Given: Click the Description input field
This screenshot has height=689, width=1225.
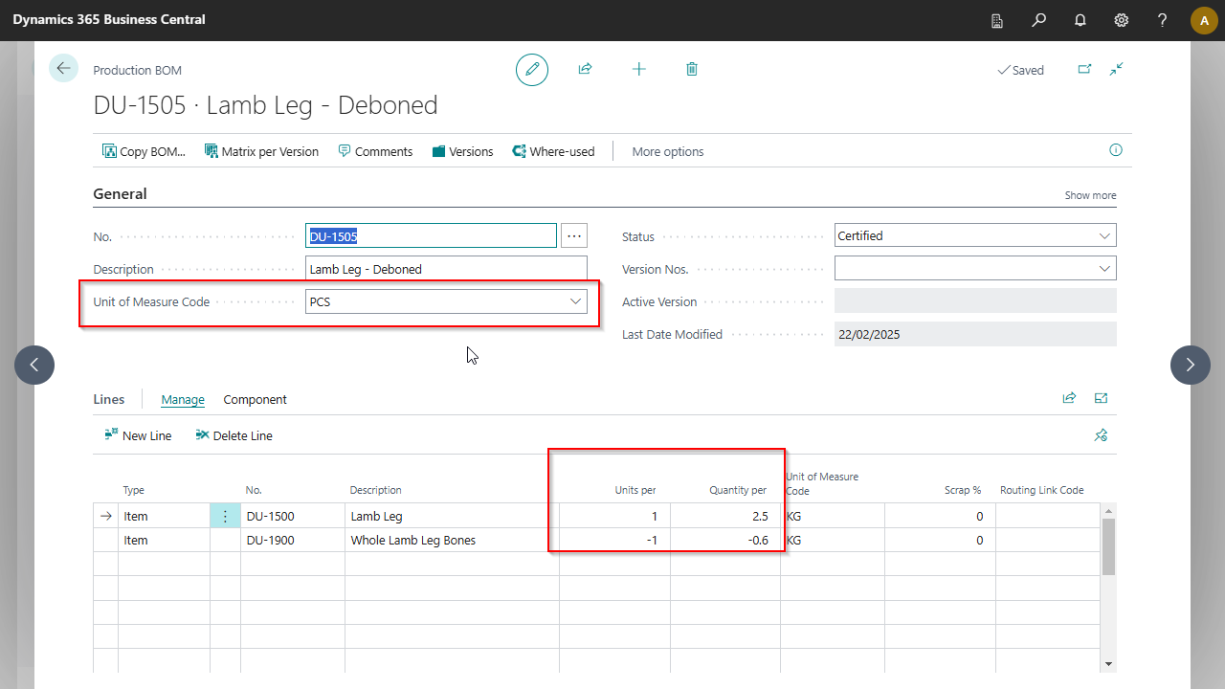Looking at the screenshot, I should pos(446,269).
